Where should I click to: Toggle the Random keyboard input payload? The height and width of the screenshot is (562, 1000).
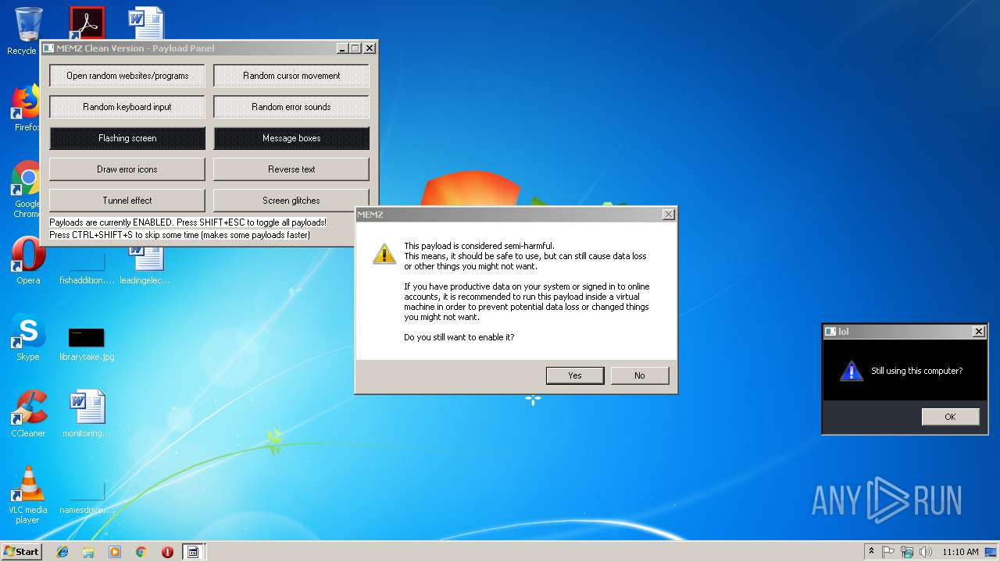(x=127, y=107)
